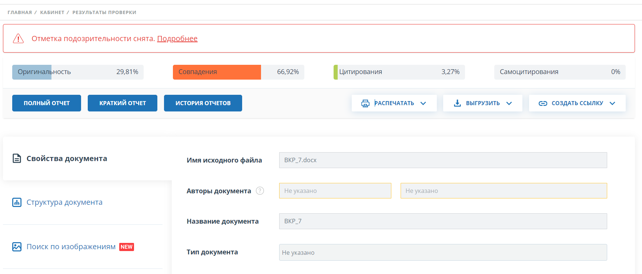Image resolution: width=642 pixels, height=274 pixels.
Task: Click the first Авторы документа input field
Action: (335, 191)
